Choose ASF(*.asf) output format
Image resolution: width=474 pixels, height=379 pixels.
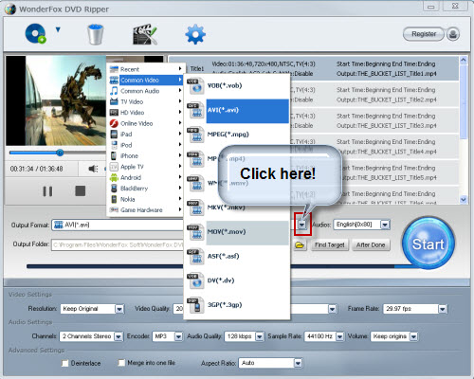(x=237, y=256)
